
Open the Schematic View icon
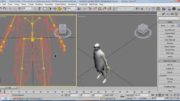click(158, 9)
